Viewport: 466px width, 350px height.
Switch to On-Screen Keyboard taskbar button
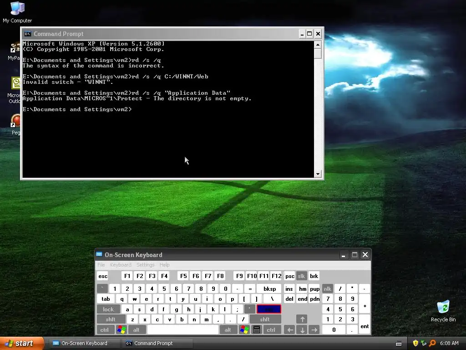pyautogui.click(x=84, y=343)
